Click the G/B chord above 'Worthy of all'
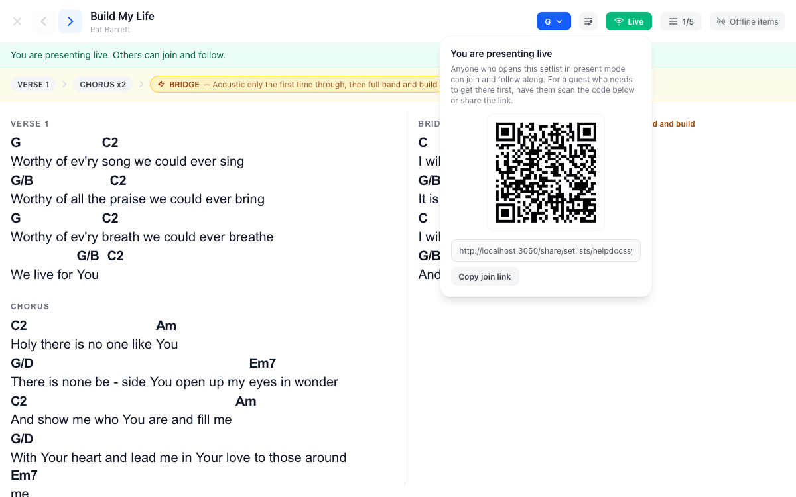The width and height of the screenshot is (796, 497). (22, 180)
